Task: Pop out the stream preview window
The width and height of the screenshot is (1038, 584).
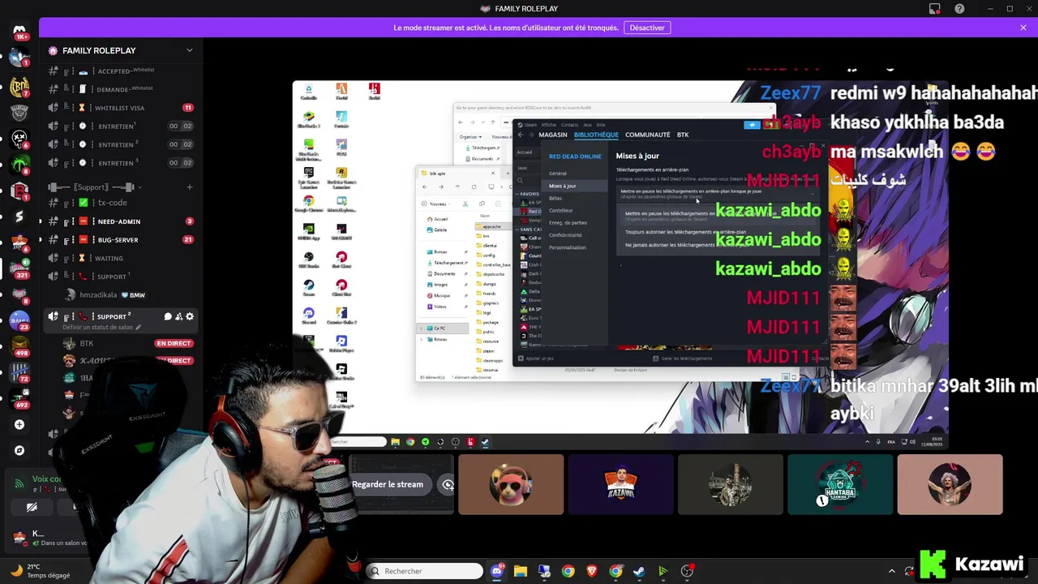Action: 447,484
